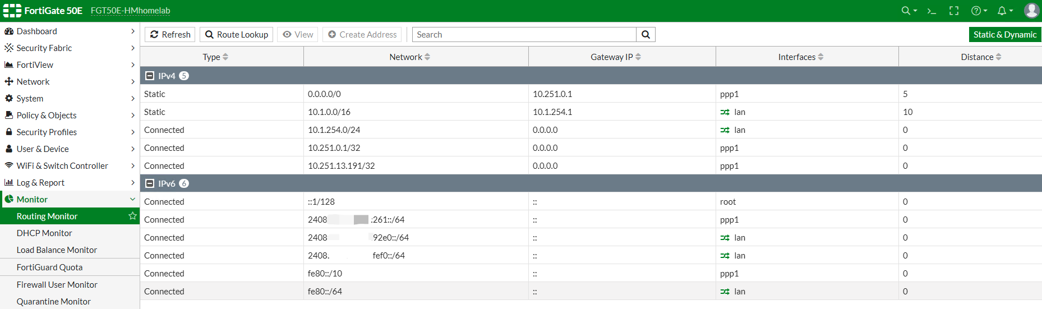
Task: Collapse the Monitor menu chevron
Action: click(x=132, y=200)
